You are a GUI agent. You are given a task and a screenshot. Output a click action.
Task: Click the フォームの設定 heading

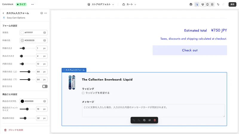pyautogui.click(x=10, y=26)
